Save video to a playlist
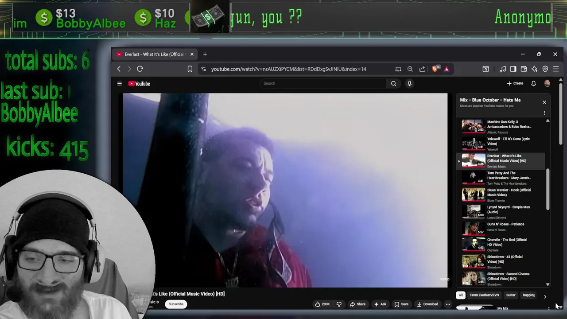The width and height of the screenshot is (567, 319). [401, 304]
